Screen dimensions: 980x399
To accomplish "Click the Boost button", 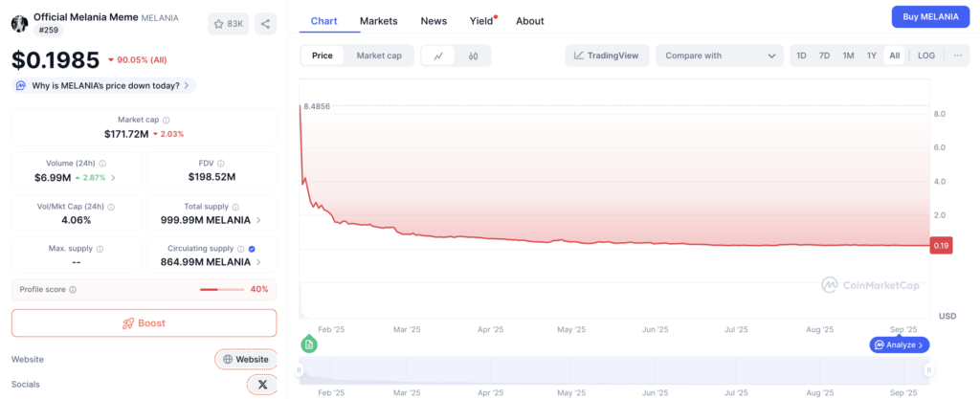I will pyautogui.click(x=144, y=323).
